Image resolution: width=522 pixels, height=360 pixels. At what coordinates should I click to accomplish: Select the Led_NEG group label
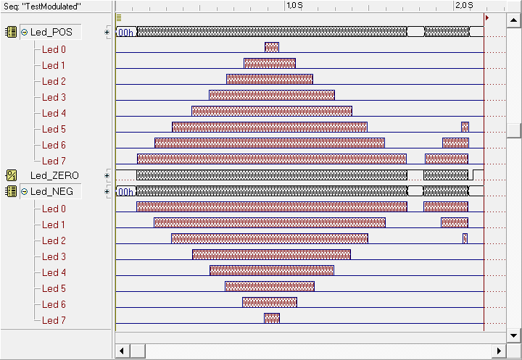tap(51, 192)
